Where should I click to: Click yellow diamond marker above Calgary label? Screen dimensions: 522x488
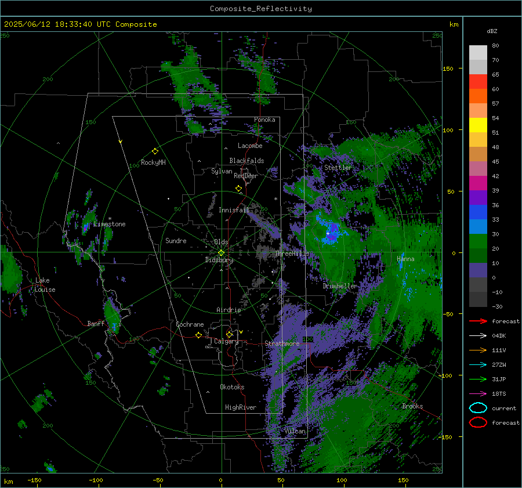point(229,334)
